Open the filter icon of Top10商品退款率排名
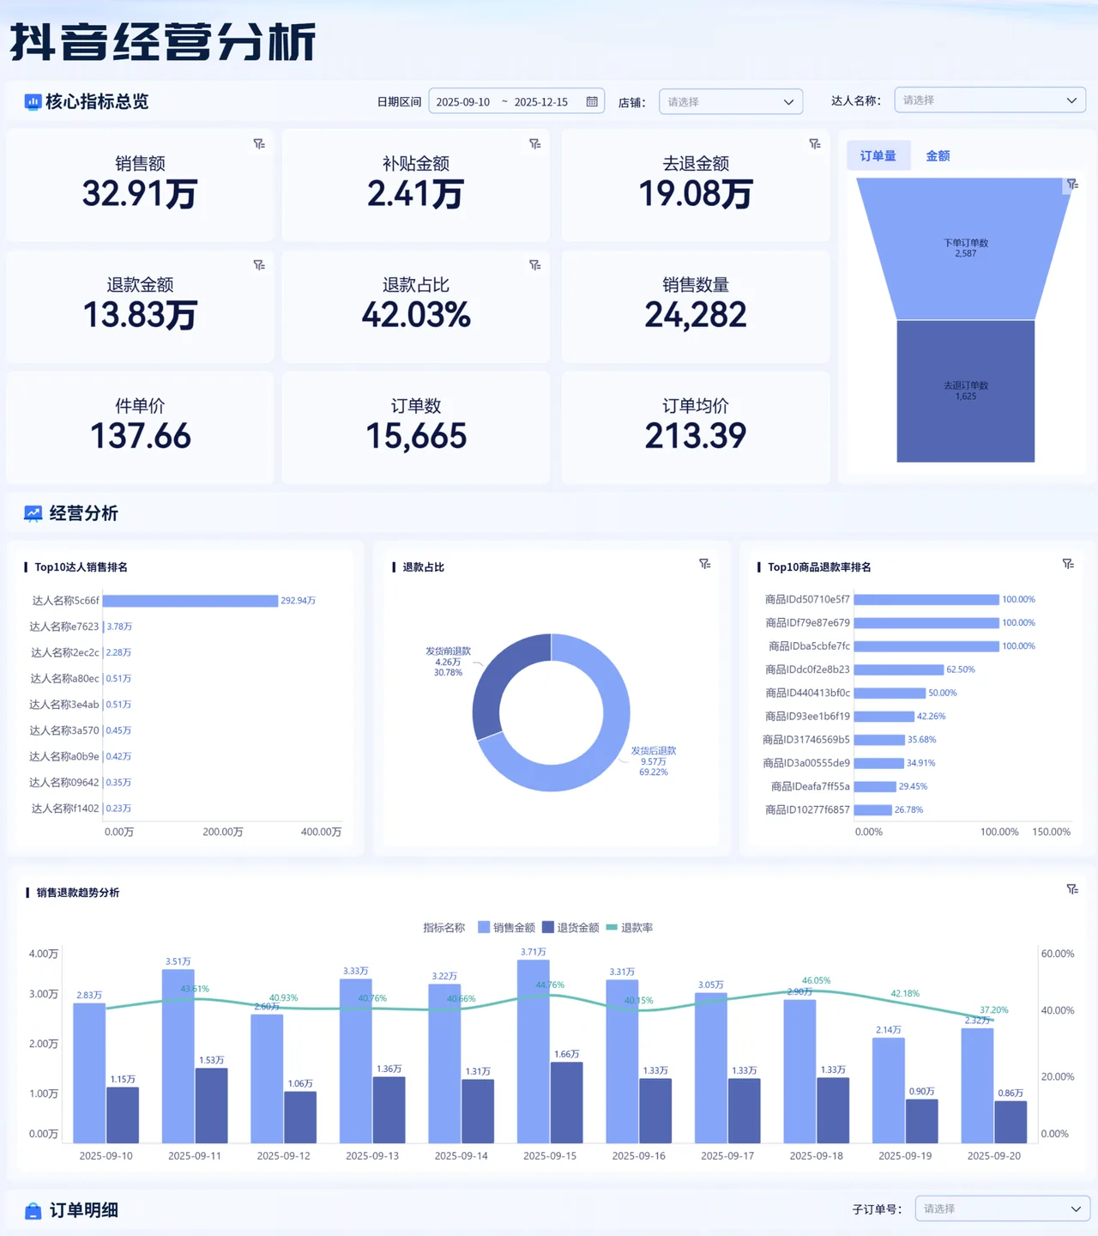This screenshot has width=1098, height=1236. click(x=1068, y=564)
